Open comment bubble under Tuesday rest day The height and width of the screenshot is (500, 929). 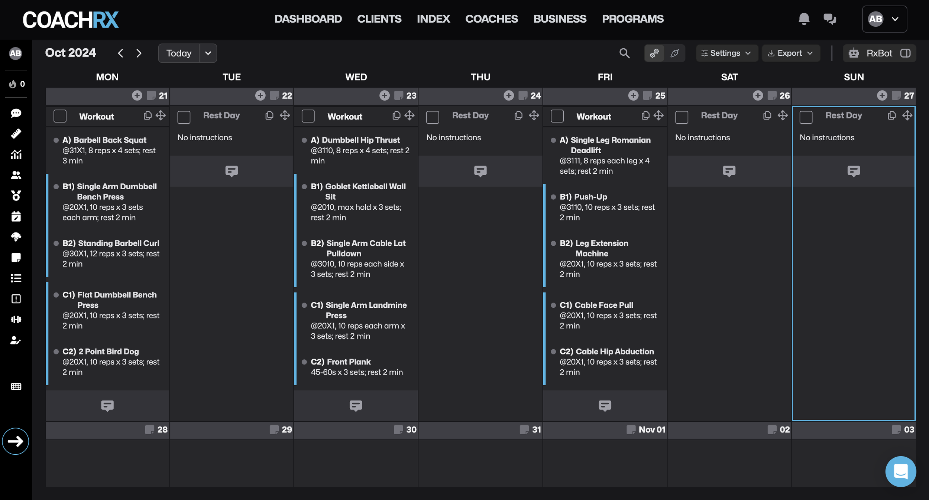[x=232, y=171]
